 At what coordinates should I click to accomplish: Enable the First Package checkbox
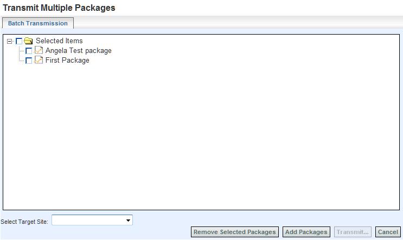click(29, 61)
